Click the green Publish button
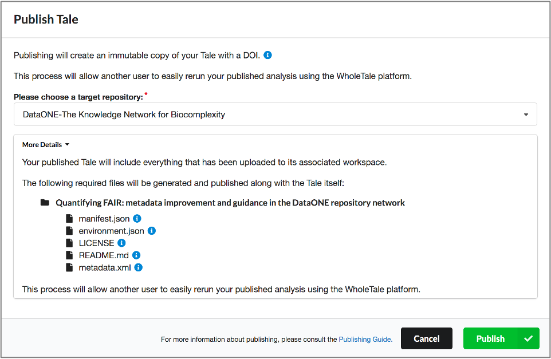551x359 pixels. click(501, 338)
